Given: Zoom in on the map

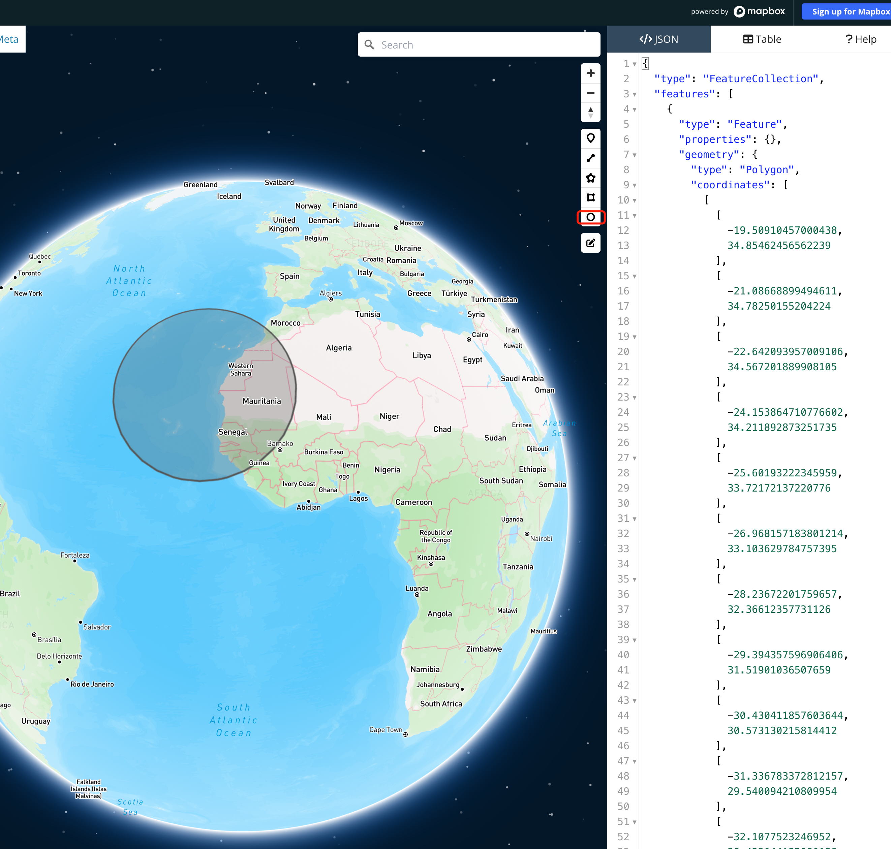Looking at the screenshot, I should [590, 73].
